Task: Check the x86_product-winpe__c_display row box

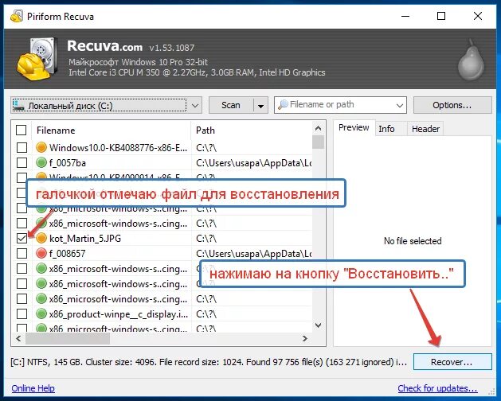Action: 22,313
